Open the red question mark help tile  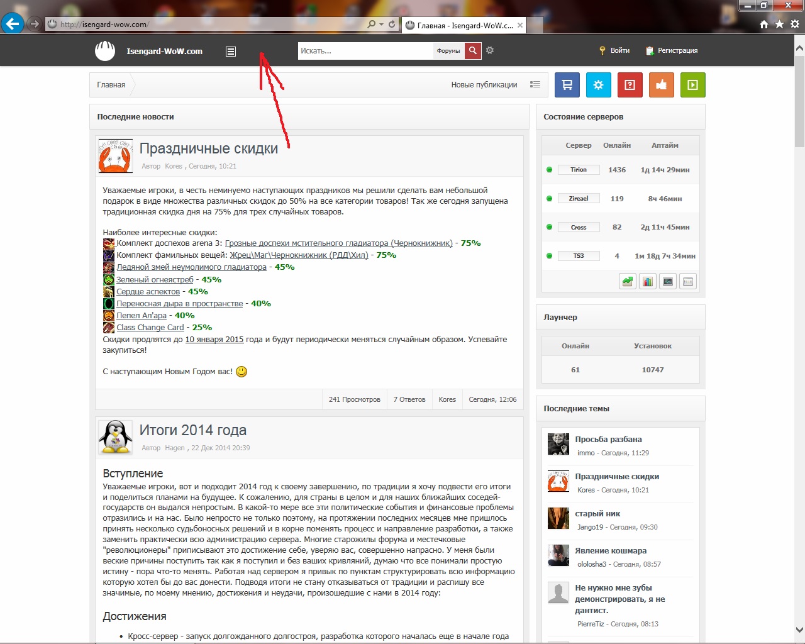click(630, 85)
